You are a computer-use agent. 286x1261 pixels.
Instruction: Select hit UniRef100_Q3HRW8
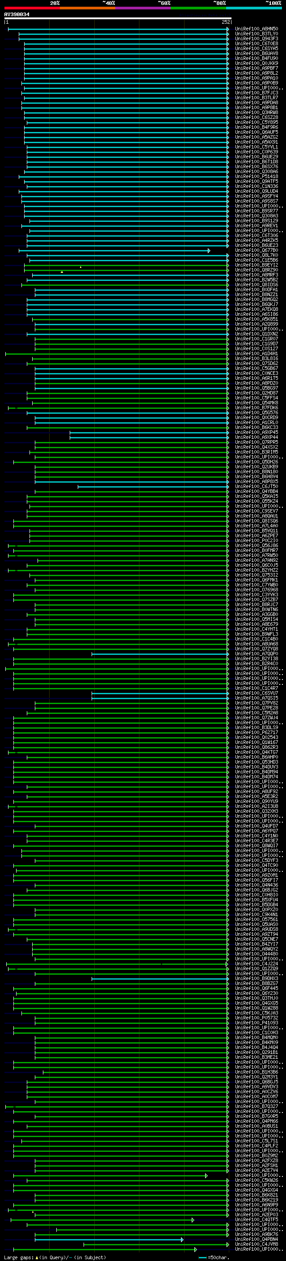(x=257, y=113)
